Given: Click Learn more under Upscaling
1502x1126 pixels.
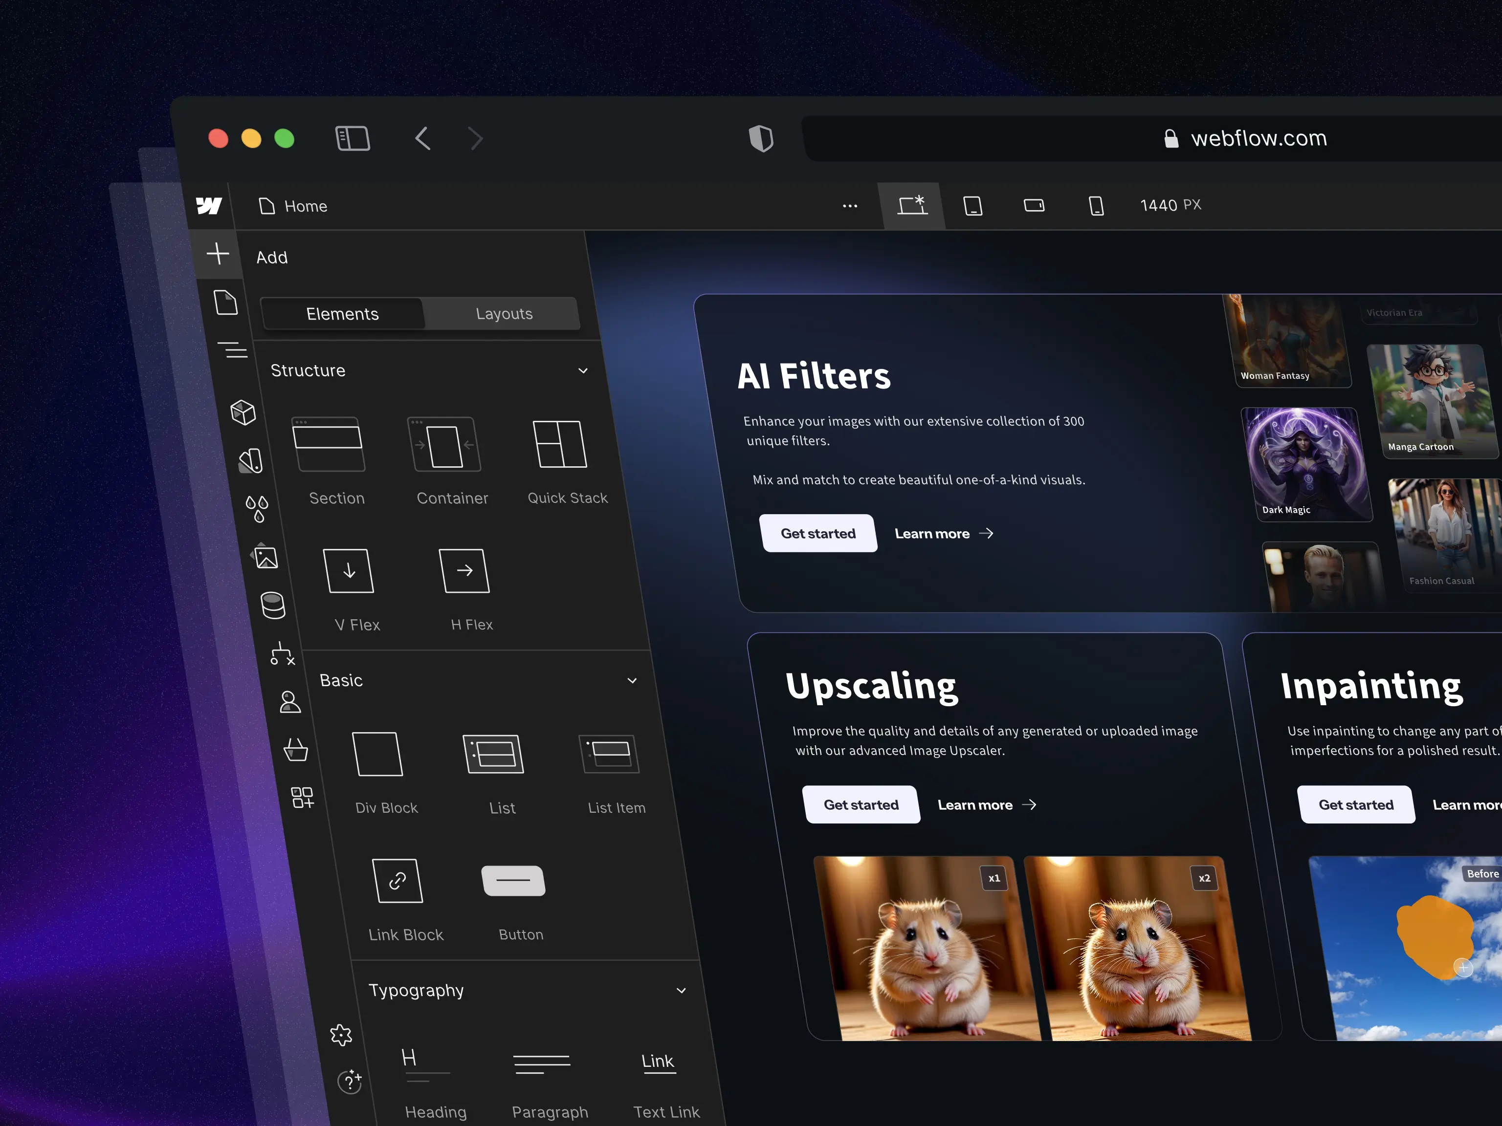Looking at the screenshot, I should pyautogui.click(x=987, y=805).
